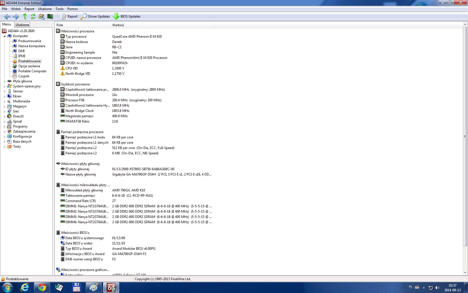This screenshot has width=468, height=293.
Task: Click the blue Forward arrow in the toolbar
Action: coord(16,16)
